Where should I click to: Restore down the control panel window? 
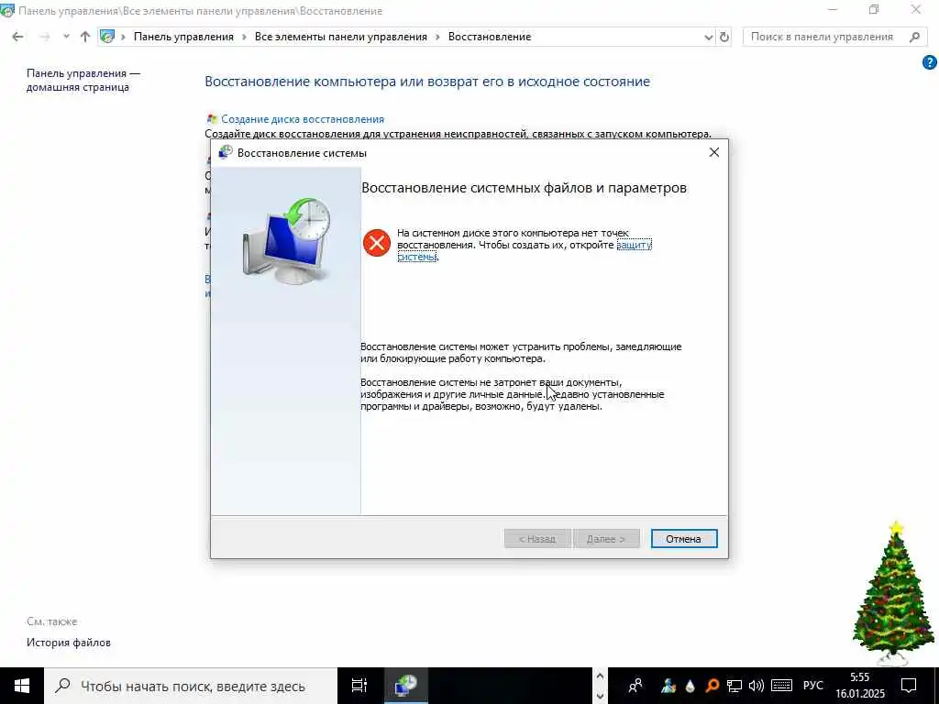874,9
